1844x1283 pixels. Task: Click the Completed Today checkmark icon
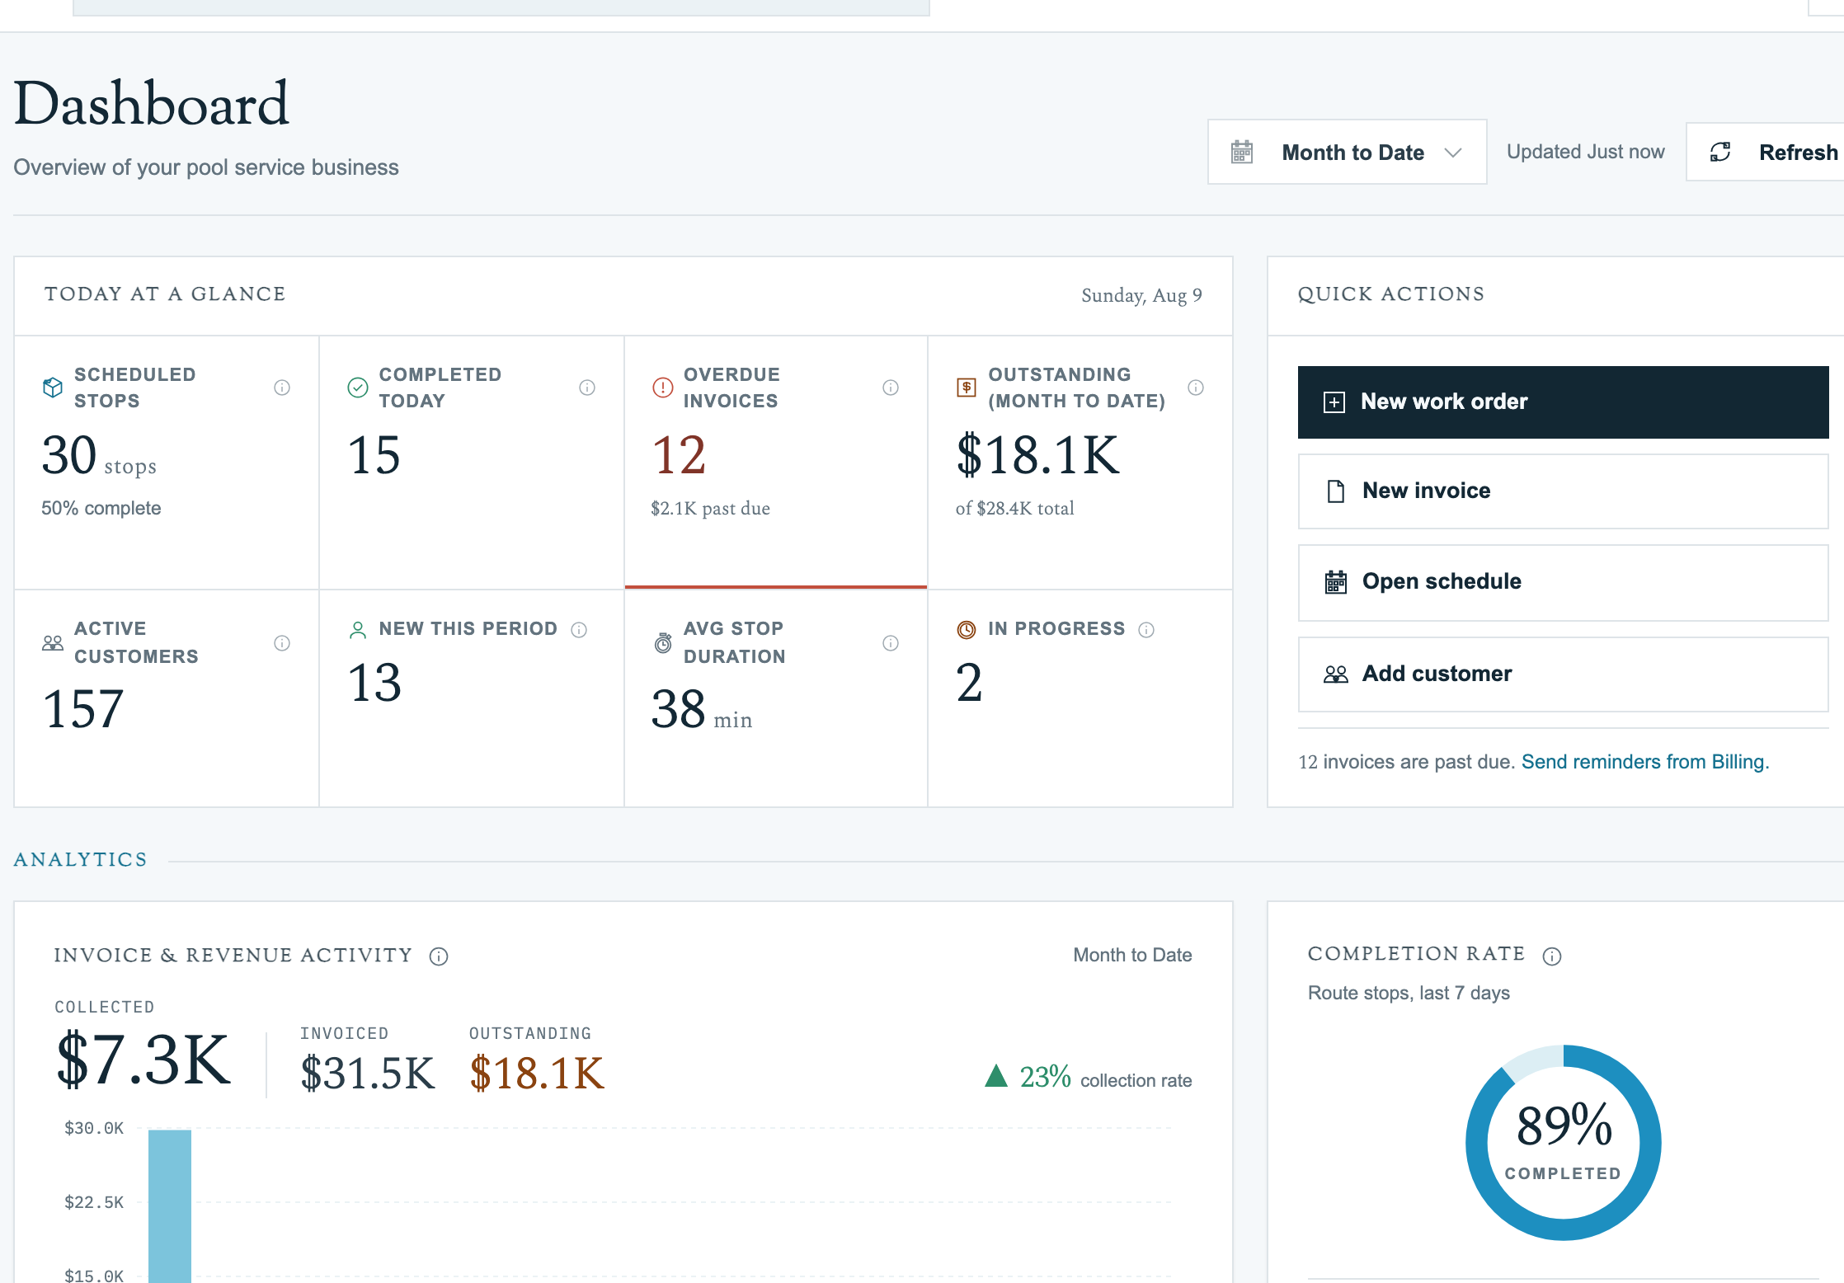[358, 388]
